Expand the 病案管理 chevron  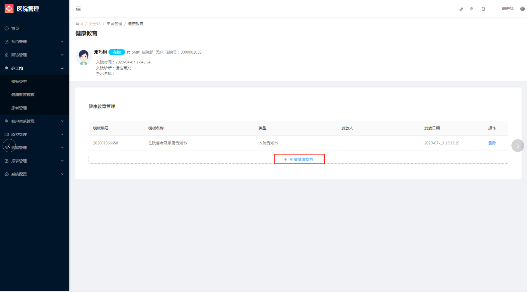62,148
